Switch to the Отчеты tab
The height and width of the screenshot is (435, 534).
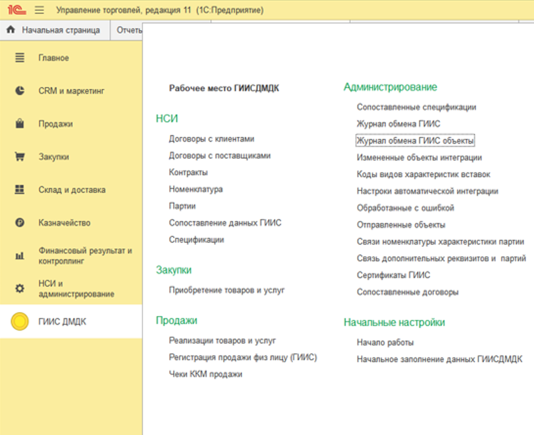click(x=129, y=30)
